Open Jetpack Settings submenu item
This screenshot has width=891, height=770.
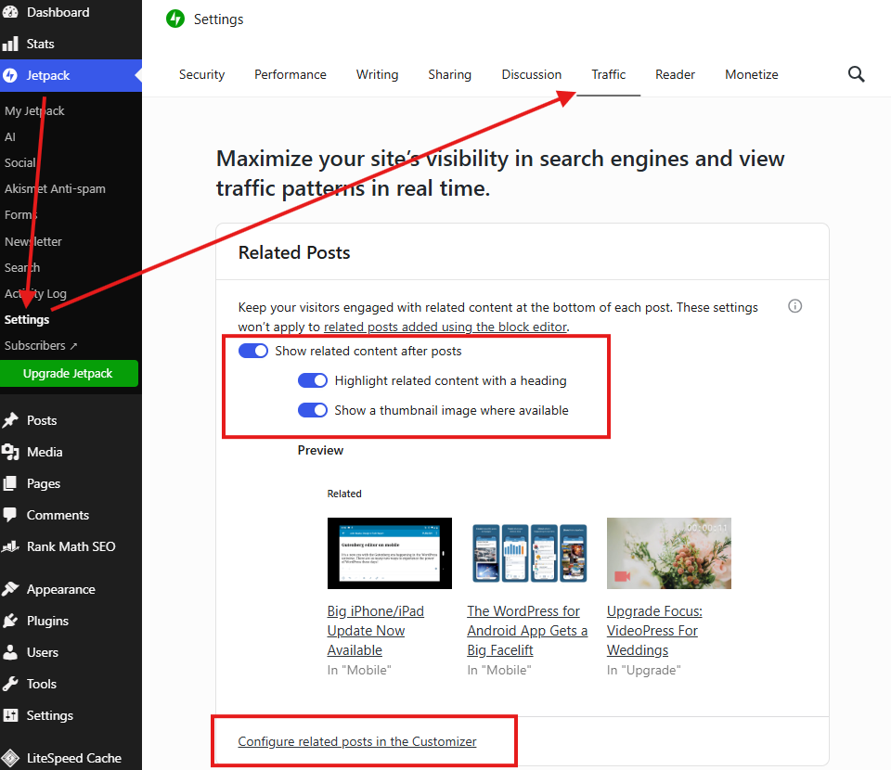pos(27,320)
